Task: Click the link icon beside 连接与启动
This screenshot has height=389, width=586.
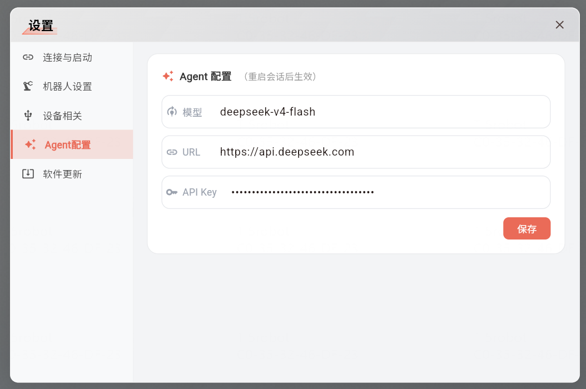Action: 28,57
